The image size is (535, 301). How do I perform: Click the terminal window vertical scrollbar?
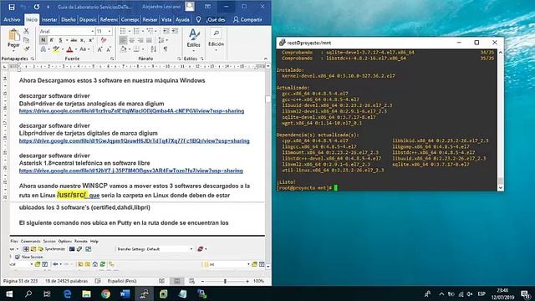click(x=501, y=120)
